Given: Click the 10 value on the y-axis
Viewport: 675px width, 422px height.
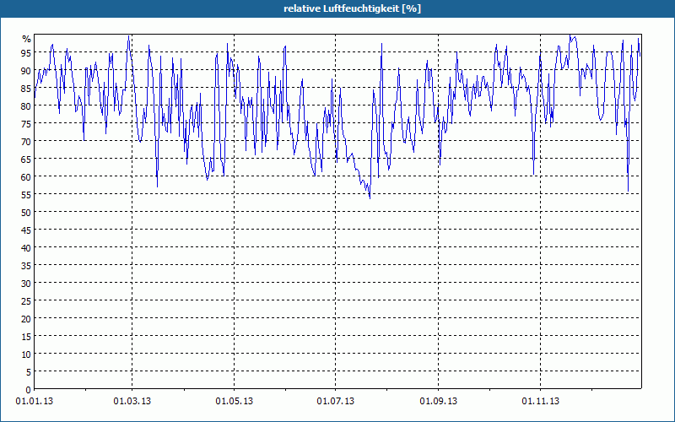Looking at the screenshot, I should pyautogui.click(x=26, y=354).
